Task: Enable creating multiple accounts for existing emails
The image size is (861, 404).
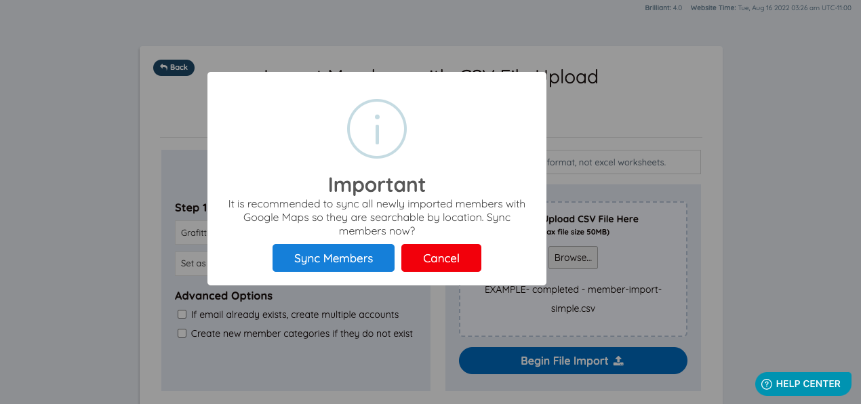Action: pyautogui.click(x=182, y=314)
